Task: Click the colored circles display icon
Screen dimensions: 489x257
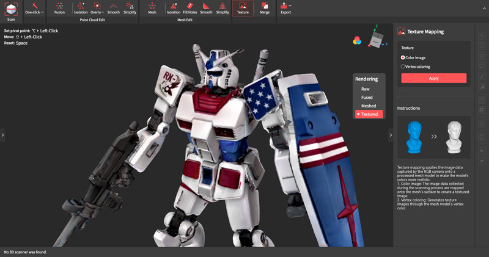Action: click(x=357, y=40)
